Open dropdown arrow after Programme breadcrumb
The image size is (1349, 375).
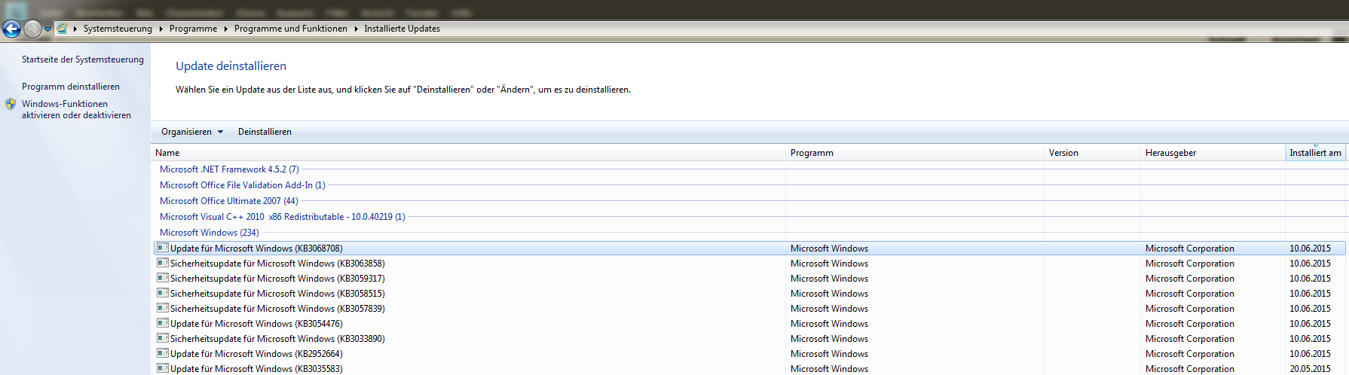[x=225, y=29]
